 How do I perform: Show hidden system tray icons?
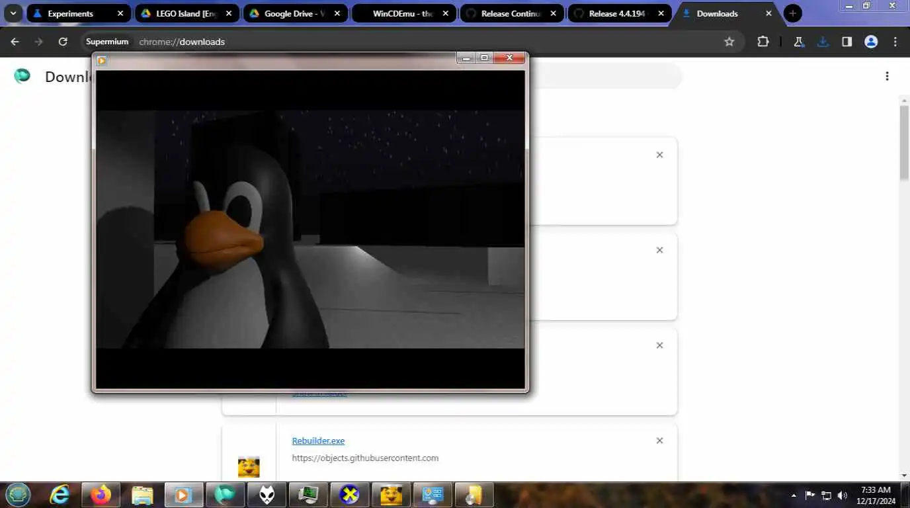pos(794,495)
